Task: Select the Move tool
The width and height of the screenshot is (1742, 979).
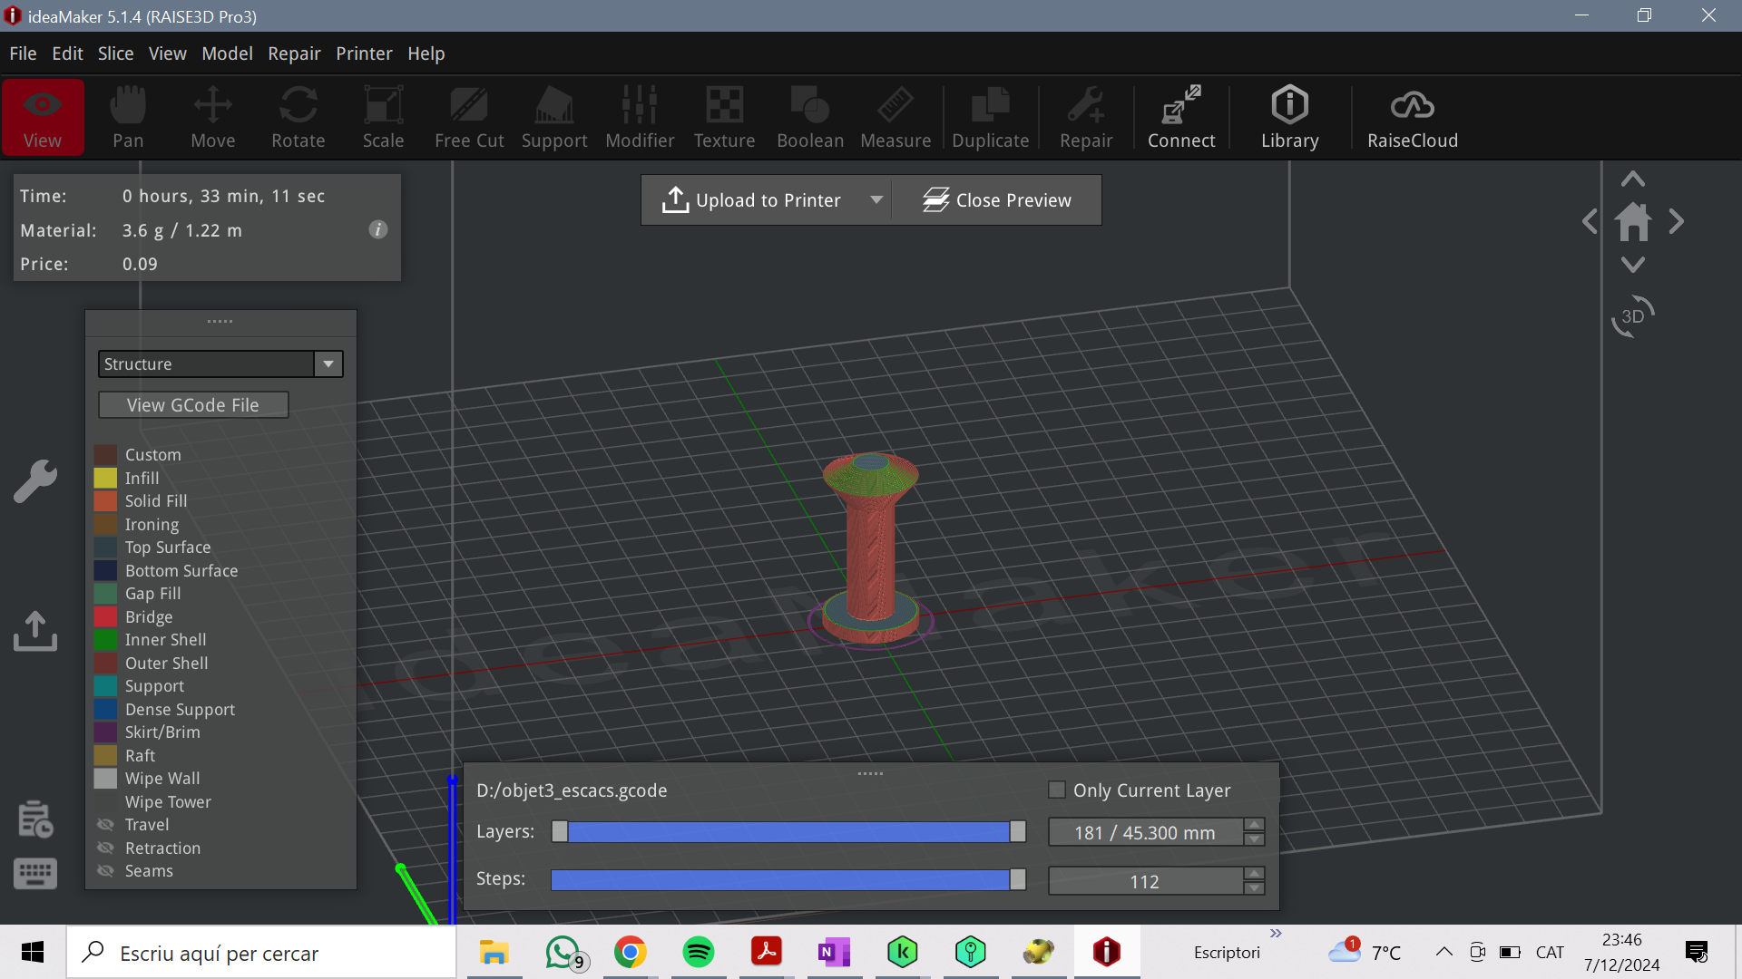Action: click(213, 118)
